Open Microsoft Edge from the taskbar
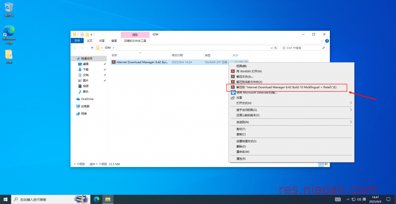The height and width of the screenshot is (204, 396). coord(96,199)
